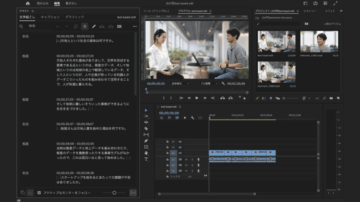This screenshot has width=360, height=202.
Task: Select the Rectangle tool
Action: (x=146, y=147)
